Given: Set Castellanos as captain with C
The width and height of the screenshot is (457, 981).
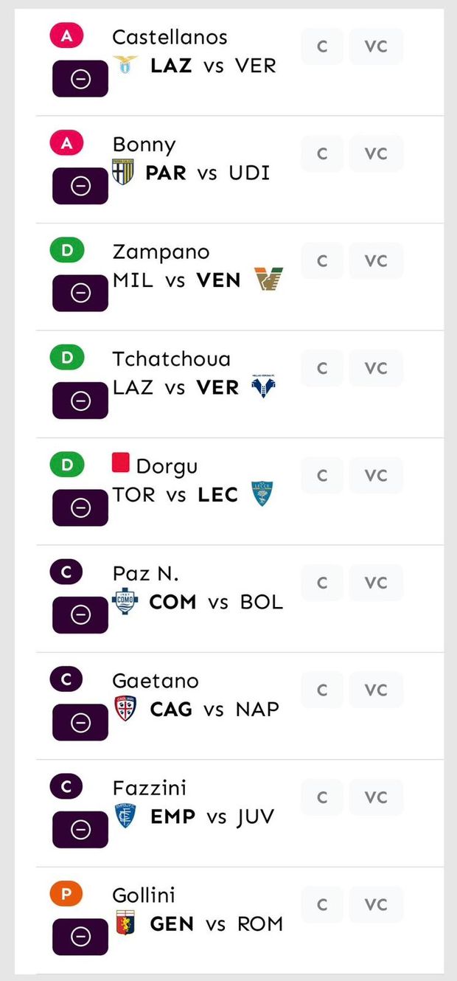Looking at the screenshot, I should tap(322, 46).
